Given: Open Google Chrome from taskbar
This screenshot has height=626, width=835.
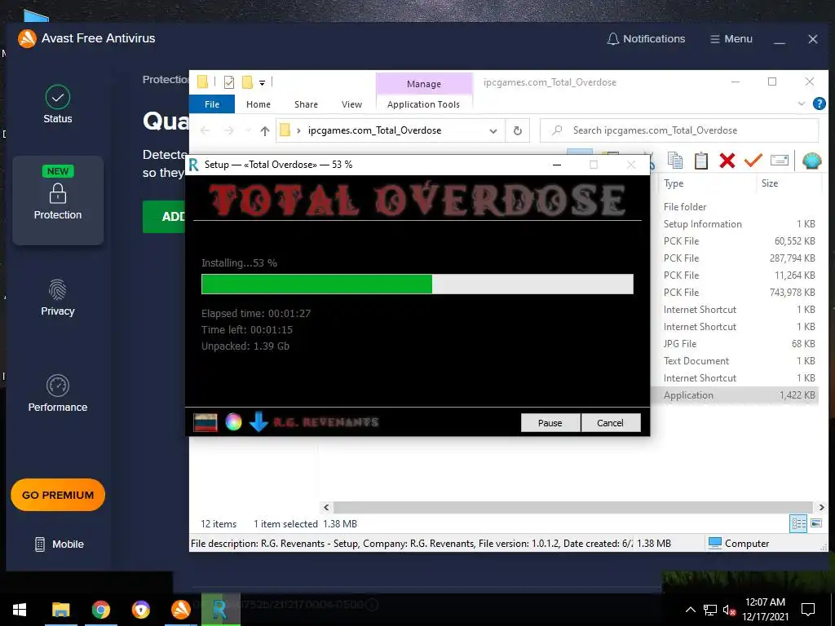Looking at the screenshot, I should [100, 610].
